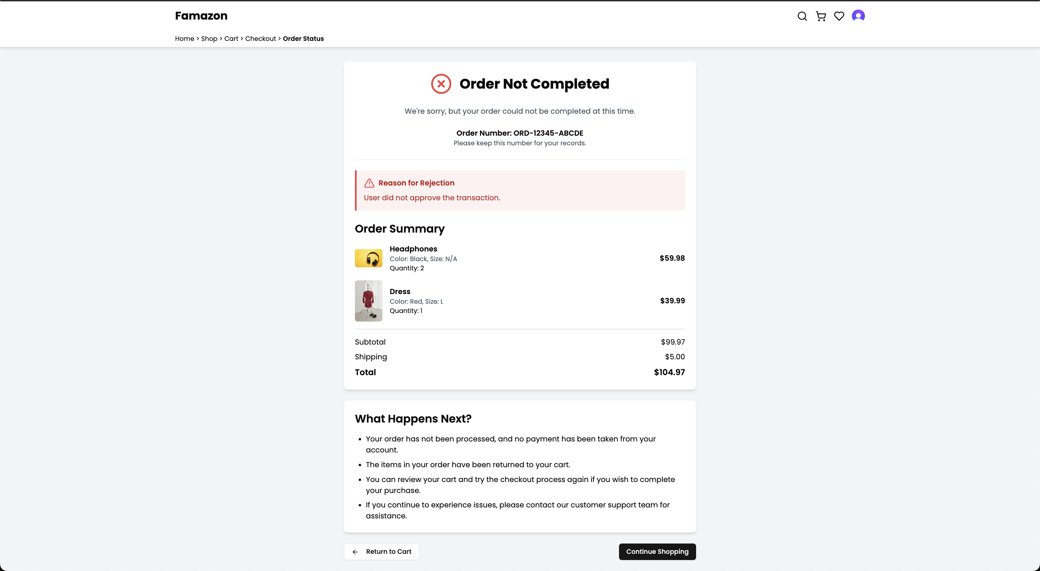
Task: Click the Return to Cart button
Action: (x=381, y=552)
